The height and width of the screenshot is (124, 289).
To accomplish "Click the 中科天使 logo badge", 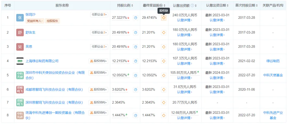I will coord(20,75).
